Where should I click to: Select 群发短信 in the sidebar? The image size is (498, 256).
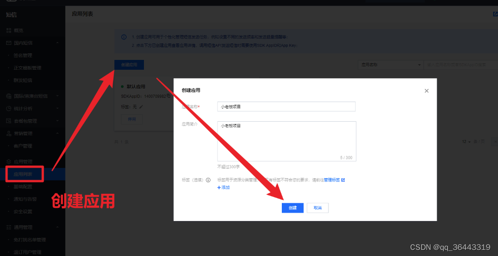click(x=23, y=80)
